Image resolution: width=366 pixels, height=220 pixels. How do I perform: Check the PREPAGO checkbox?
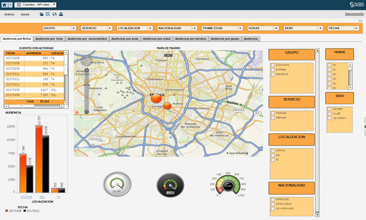[272, 118]
